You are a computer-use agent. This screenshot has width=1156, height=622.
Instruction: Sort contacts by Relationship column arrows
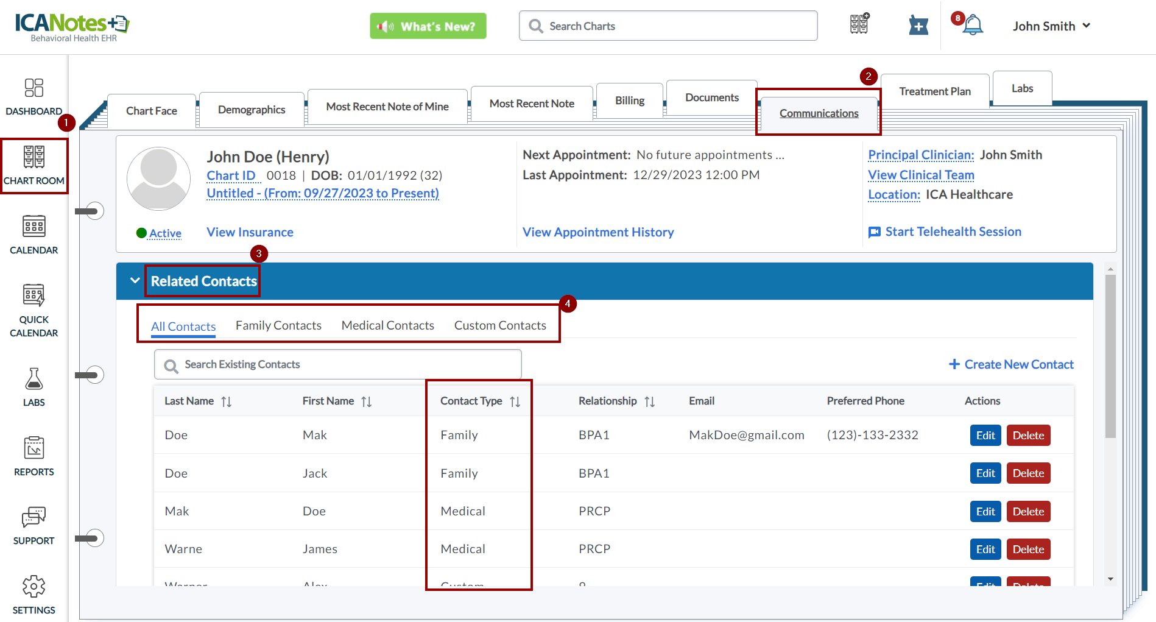coord(649,401)
